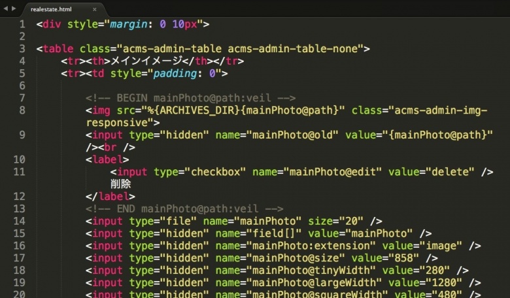Click line number 10 in the gutter
The height and width of the screenshot is (298, 510).
19,159
